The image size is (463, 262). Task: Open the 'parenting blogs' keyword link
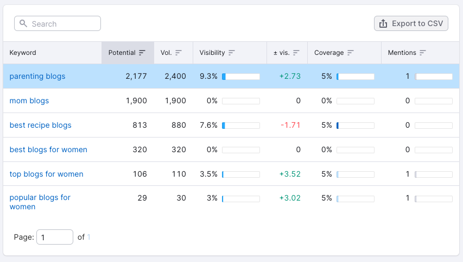pyautogui.click(x=37, y=76)
